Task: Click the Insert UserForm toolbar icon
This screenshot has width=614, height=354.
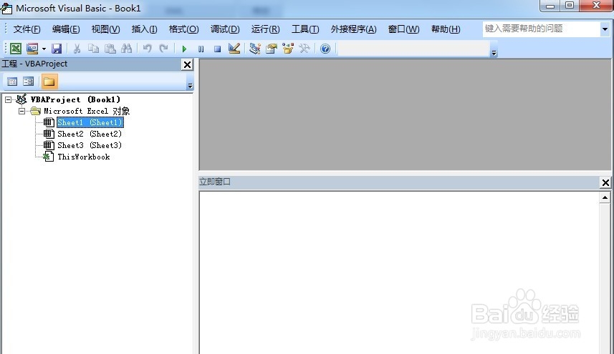Action: point(32,49)
